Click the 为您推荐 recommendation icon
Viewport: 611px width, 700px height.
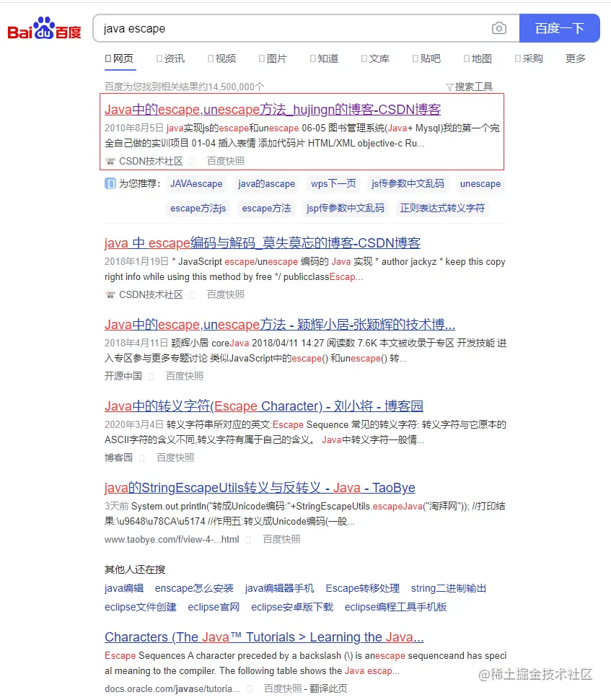click(x=110, y=183)
